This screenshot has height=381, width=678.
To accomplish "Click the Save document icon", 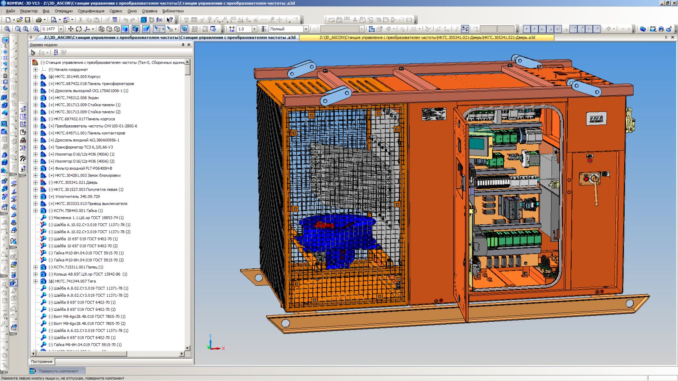I will pyautogui.click(x=28, y=20).
